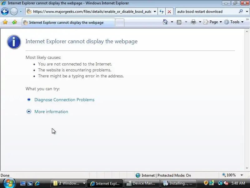
Task: Go to the Home page icon
Action: coord(165,22)
